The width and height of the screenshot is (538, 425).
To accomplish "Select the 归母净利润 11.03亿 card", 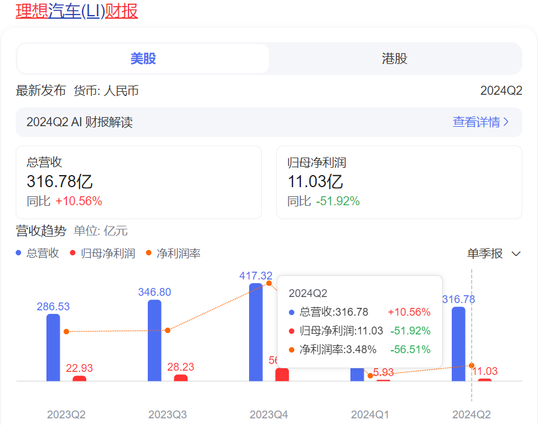I will pyautogui.click(x=399, y=182).
